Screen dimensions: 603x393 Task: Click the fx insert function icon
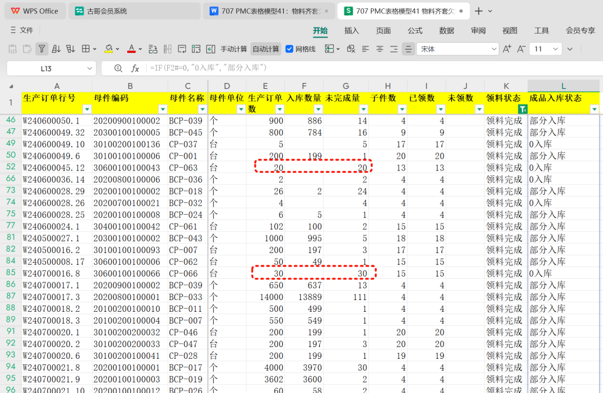click(135, 68)
